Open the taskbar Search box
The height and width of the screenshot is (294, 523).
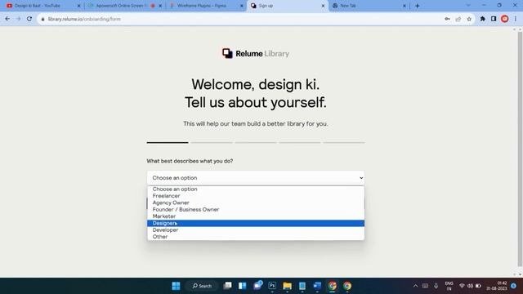click(x=202, y=286)
